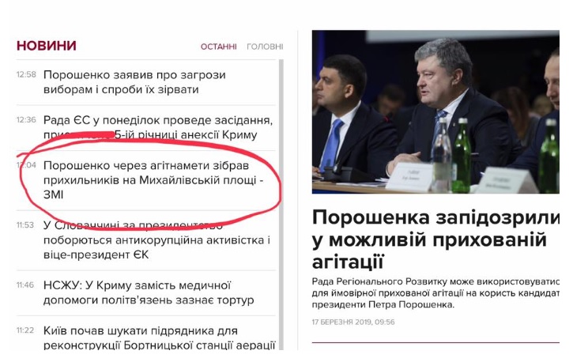Click the news list vertical scrollbar
Image resolution: width=573 pixels, height=362 pixels.
pyautogui.click(x=281, y=205)
